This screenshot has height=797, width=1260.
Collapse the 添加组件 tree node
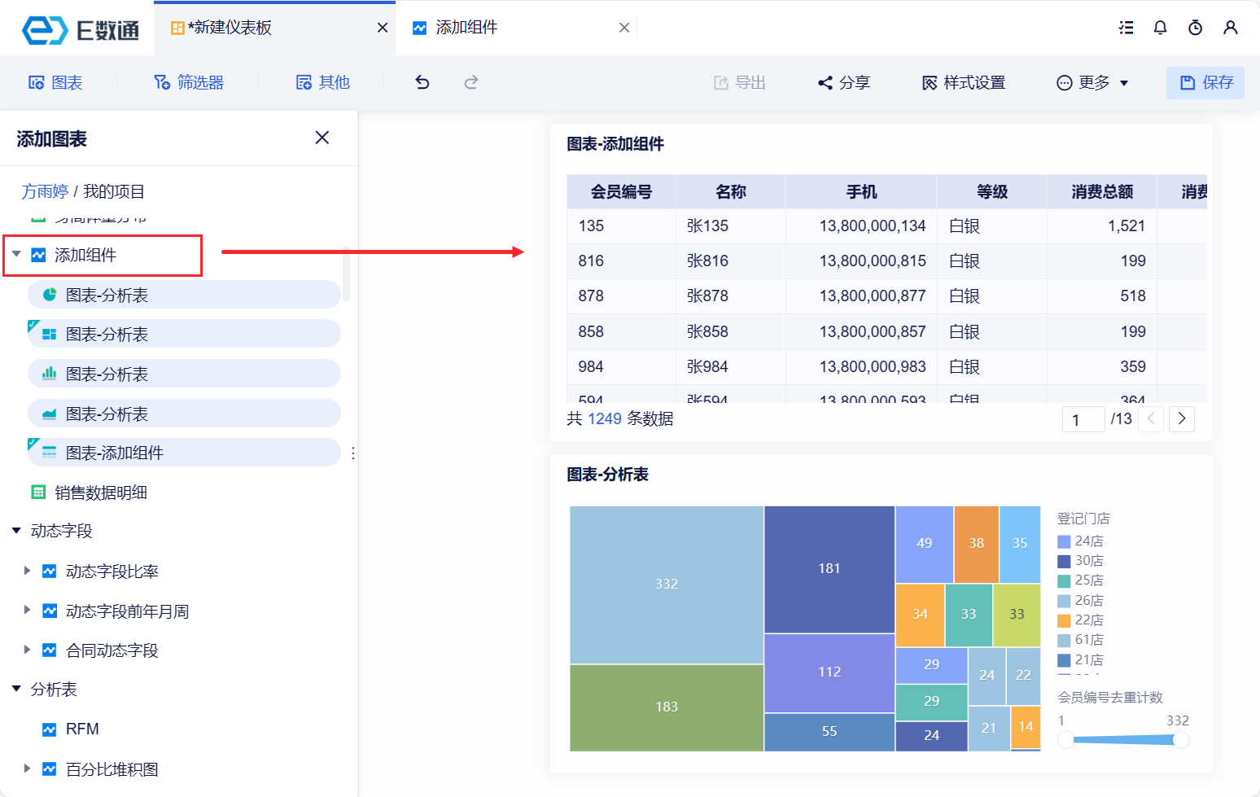[x=16, y=255]
